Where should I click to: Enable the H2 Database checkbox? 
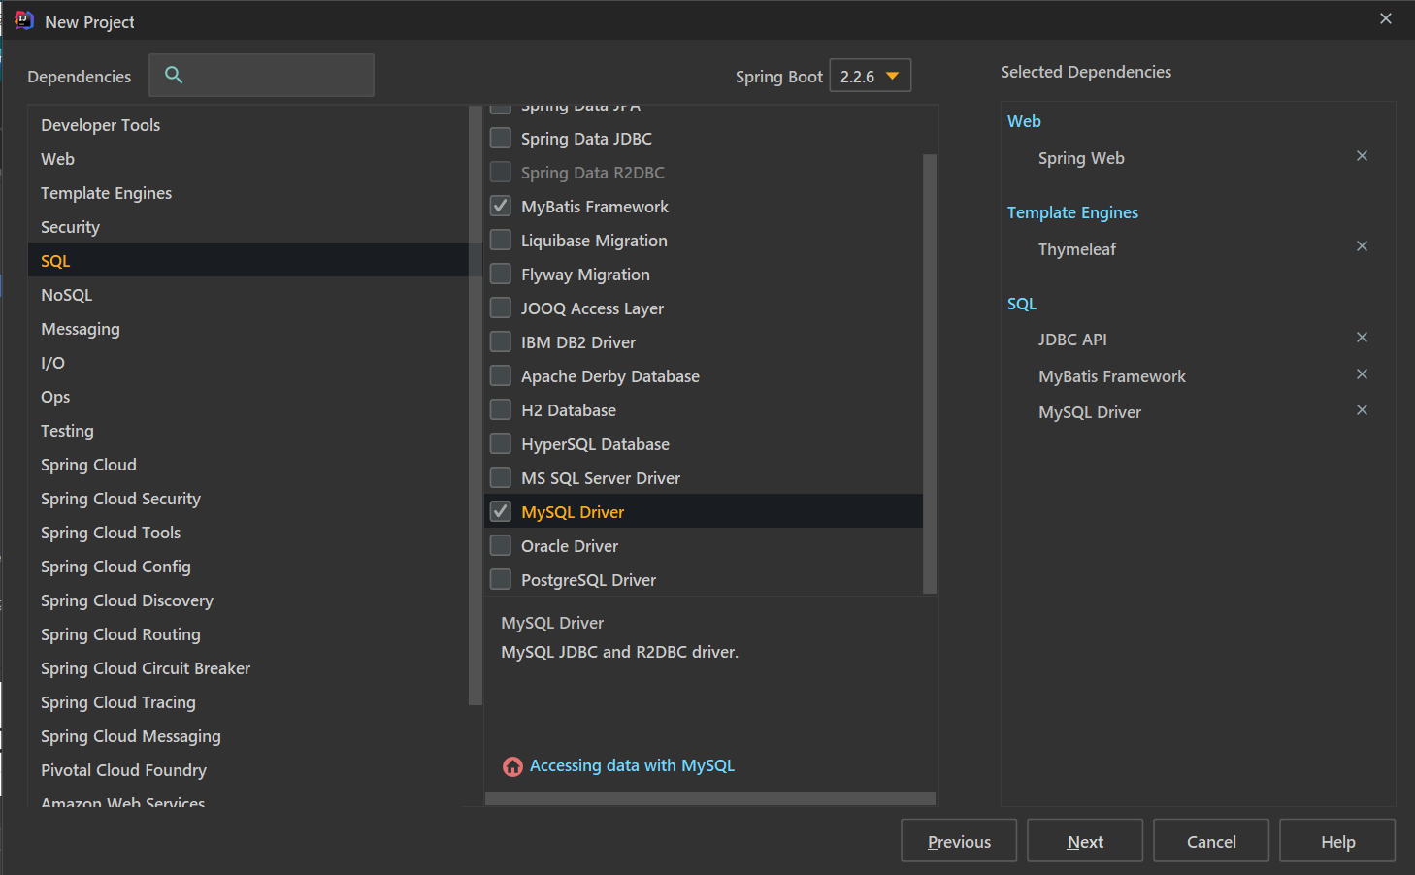pyautogui.click(x=501, y=409)
